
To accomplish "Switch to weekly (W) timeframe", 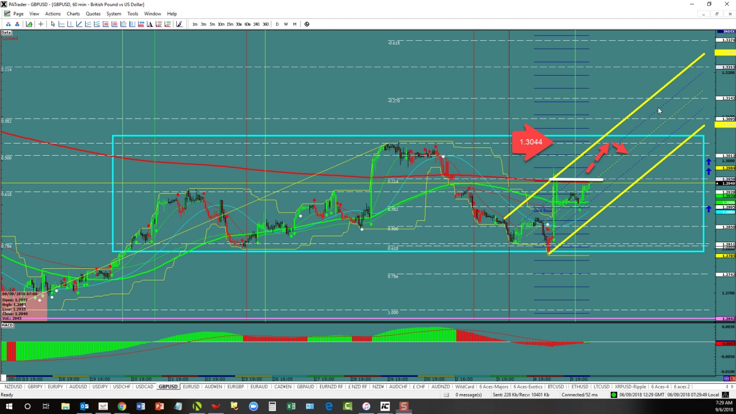I will [286, 24].
